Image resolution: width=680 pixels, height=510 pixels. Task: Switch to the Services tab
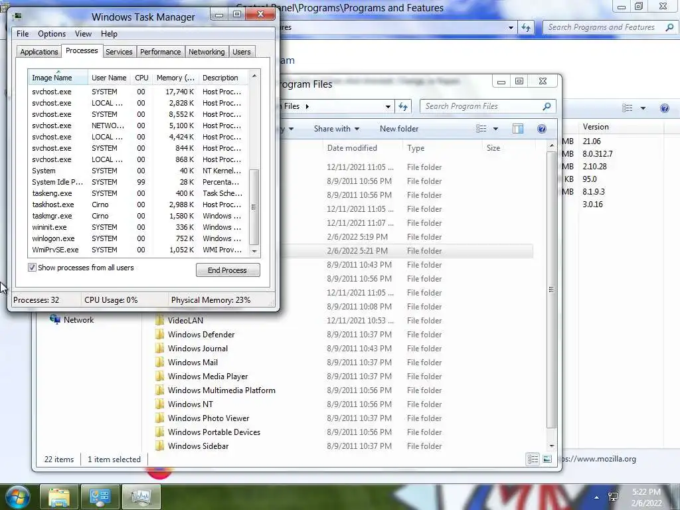[119, 52]
